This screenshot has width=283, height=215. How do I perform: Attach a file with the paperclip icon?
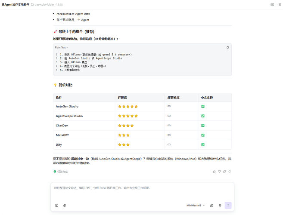(65, 206)
